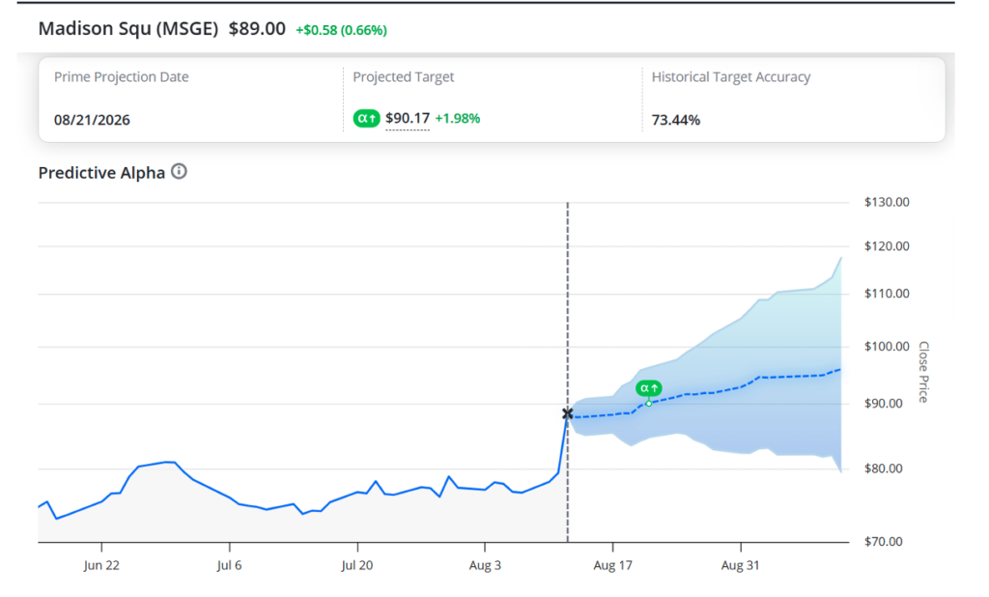Click the underlined $90.17 projected target value
This screenshot has width=989, height=597.
408,118
